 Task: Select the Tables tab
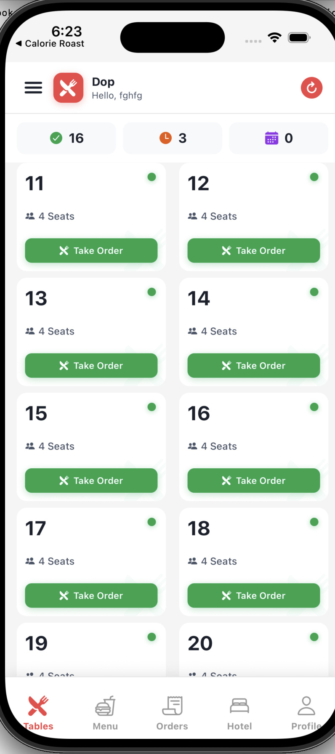point(38,713)
